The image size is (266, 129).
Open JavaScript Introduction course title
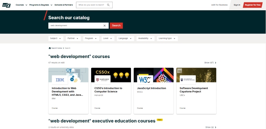click(x=152, y=88)
